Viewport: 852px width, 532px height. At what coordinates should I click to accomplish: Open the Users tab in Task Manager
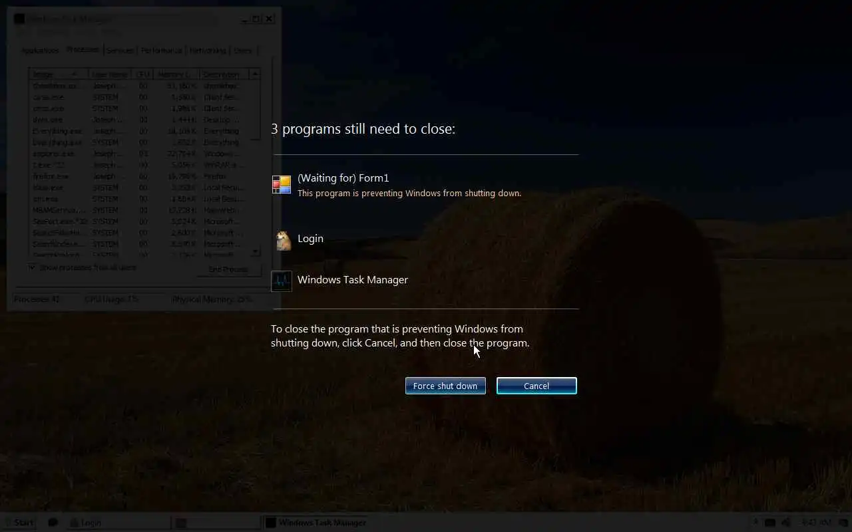(243, 51)
